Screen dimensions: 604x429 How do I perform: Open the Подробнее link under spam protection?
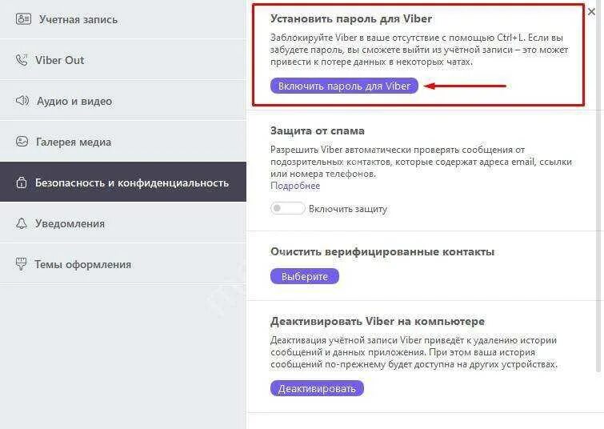(295, 186)
